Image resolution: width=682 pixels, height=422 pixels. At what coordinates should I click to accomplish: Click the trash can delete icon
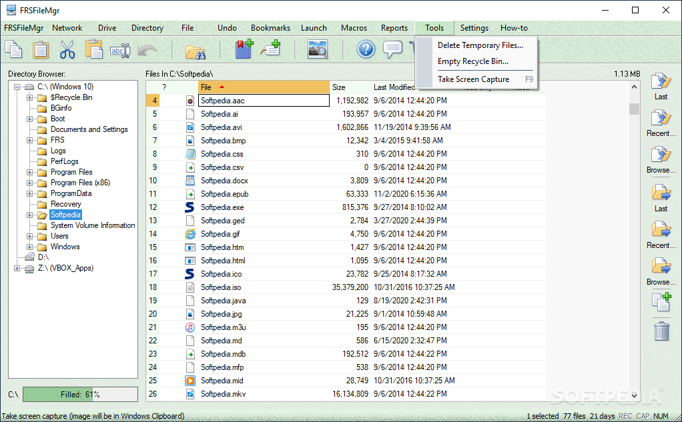[661, 331]
